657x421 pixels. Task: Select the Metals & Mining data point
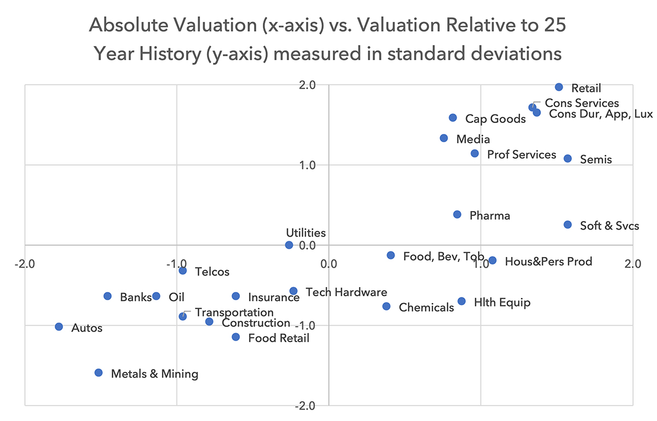[99, 372]
